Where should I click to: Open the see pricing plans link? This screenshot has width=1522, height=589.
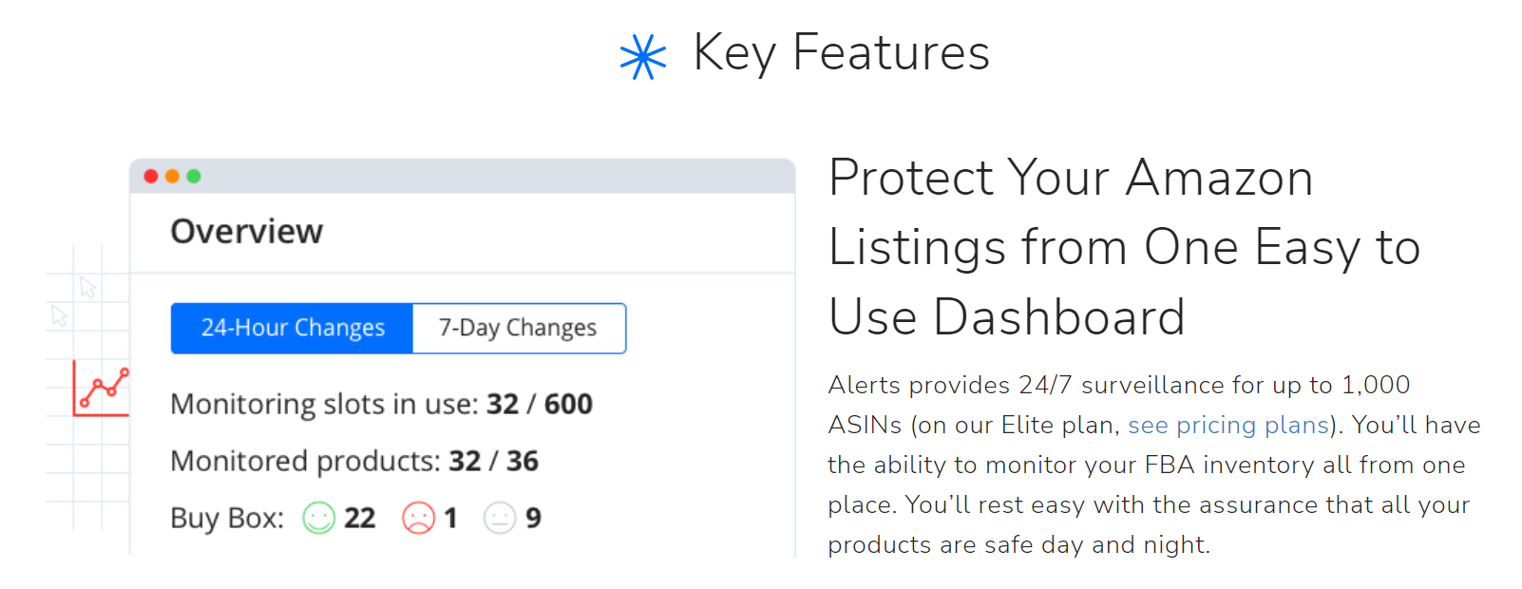pyautogui.click(x=1228, y=425)
